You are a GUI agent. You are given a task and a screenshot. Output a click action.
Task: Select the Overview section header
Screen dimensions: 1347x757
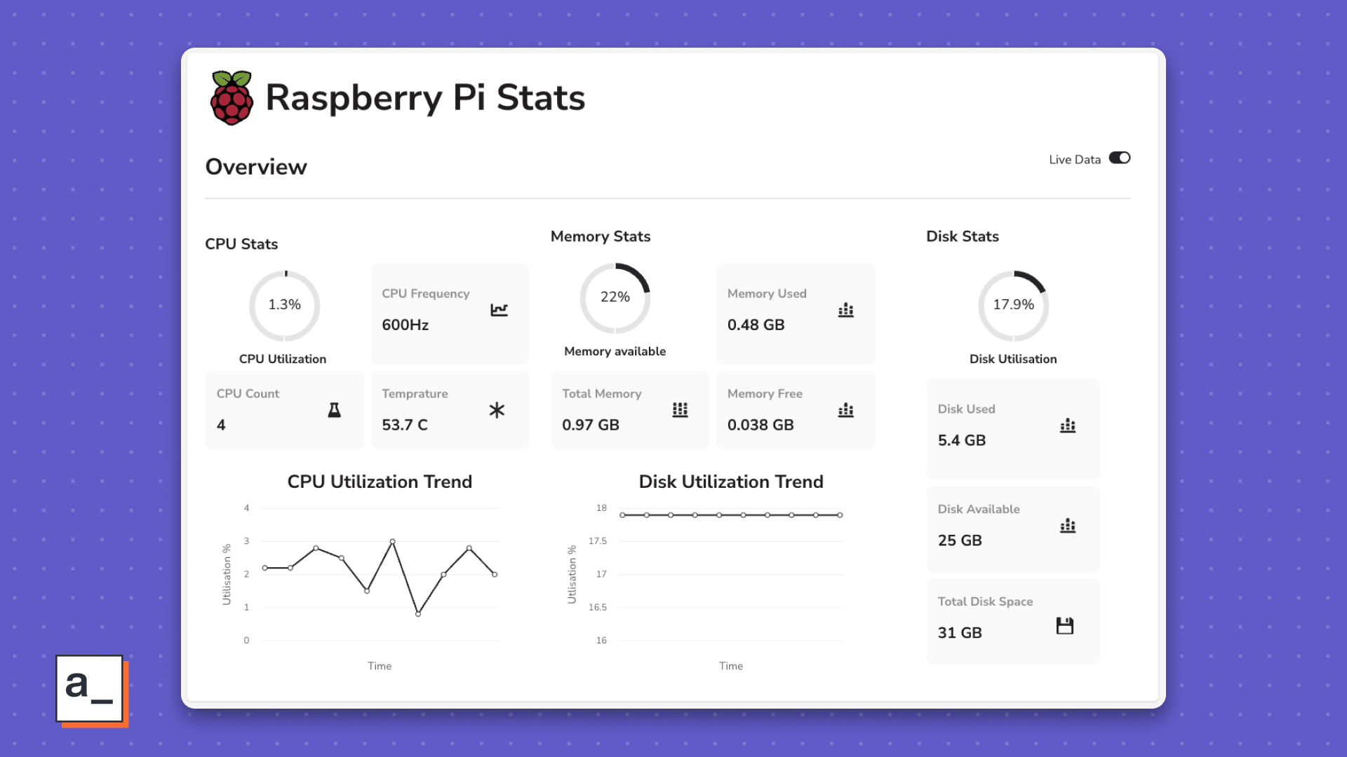point(256,168)
